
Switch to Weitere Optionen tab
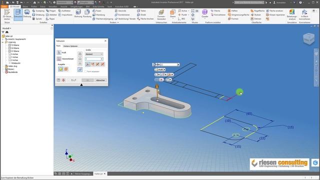70,46
